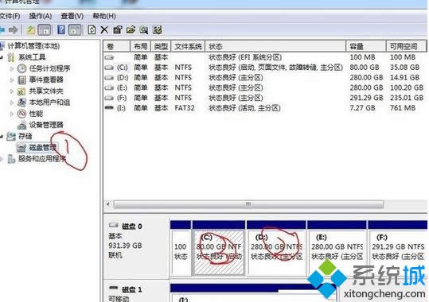Viewport: 429px width, 302px height.
Task: Open the 操作(A) menu
Action: [x=41, y=16]
